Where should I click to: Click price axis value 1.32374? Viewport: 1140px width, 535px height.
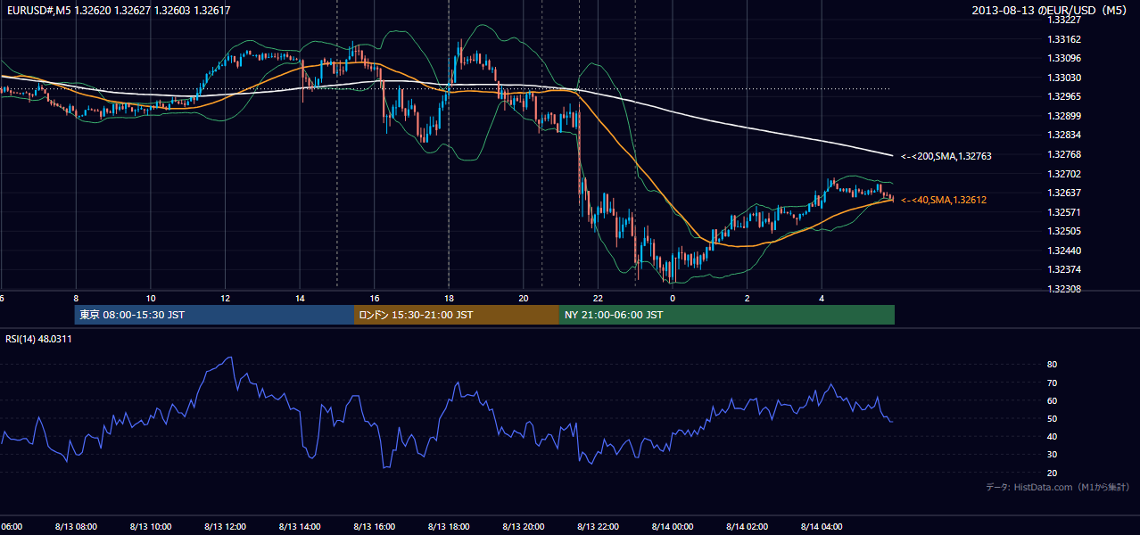click(1063, 269)
